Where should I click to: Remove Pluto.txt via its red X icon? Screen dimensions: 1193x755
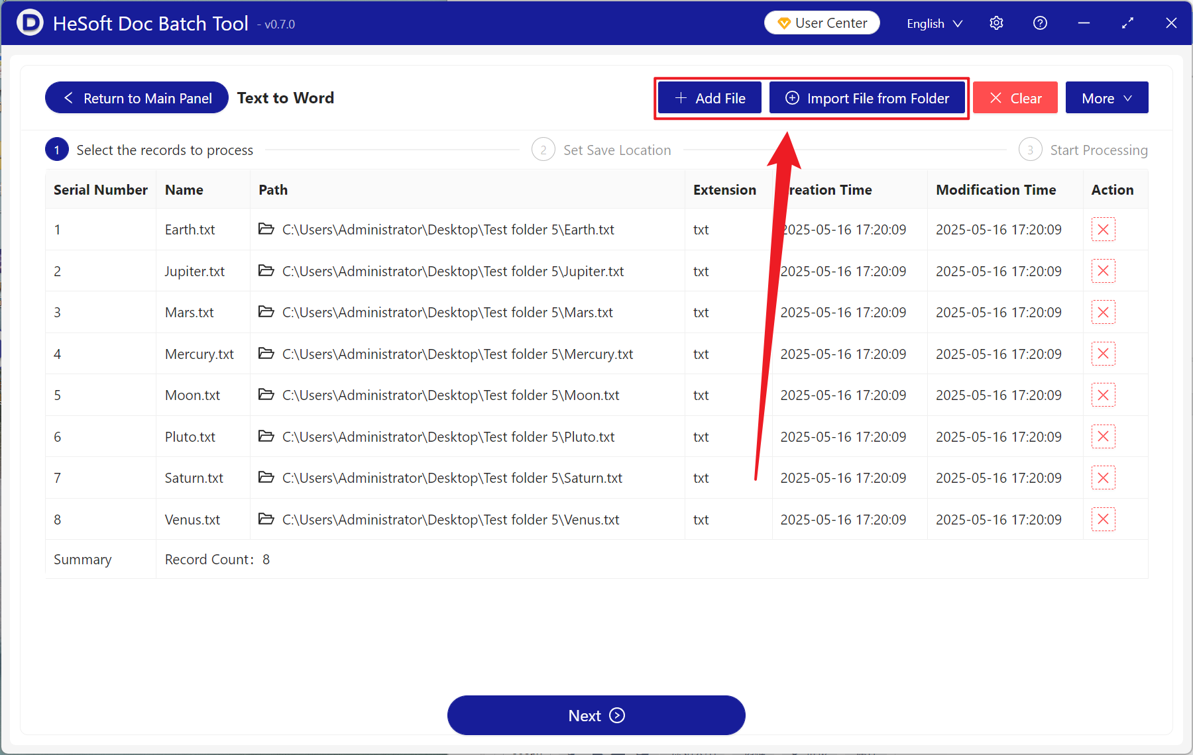pyautogui.click(x=1103, y=436)
